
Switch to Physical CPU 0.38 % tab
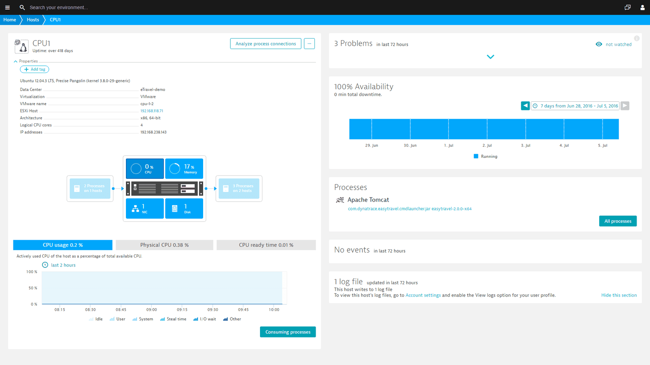coord(165,245)
